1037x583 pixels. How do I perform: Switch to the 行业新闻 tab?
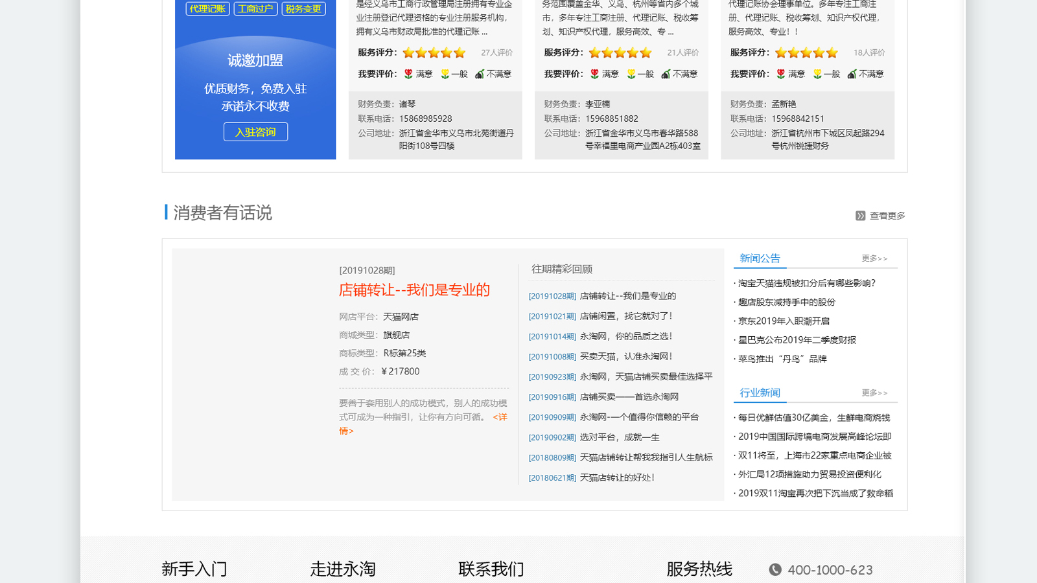(x=760, y=393)
